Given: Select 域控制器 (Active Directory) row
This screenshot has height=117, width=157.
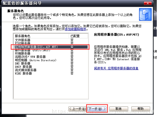Looking at the screenshot, I should (x=51, y=60).
